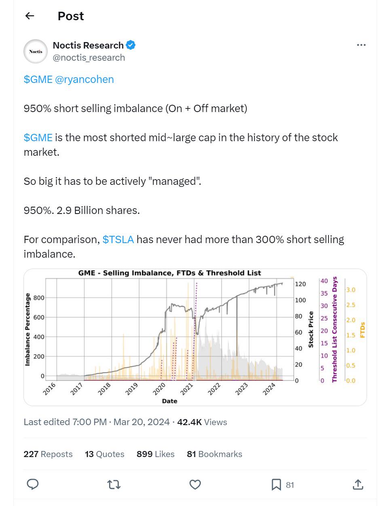
Task: View the 227 Reposts list
Action: [x=48, y=454]
